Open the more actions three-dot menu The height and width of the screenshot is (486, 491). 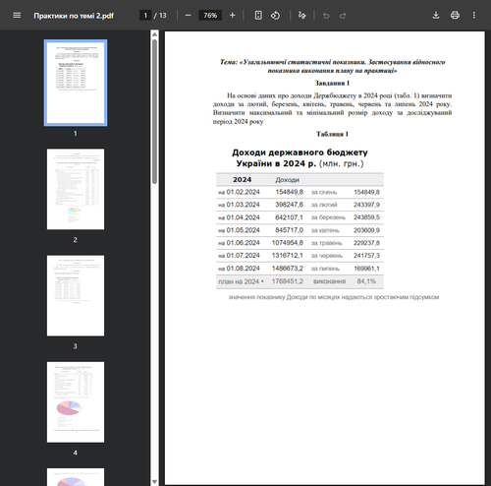click(474, 16)
